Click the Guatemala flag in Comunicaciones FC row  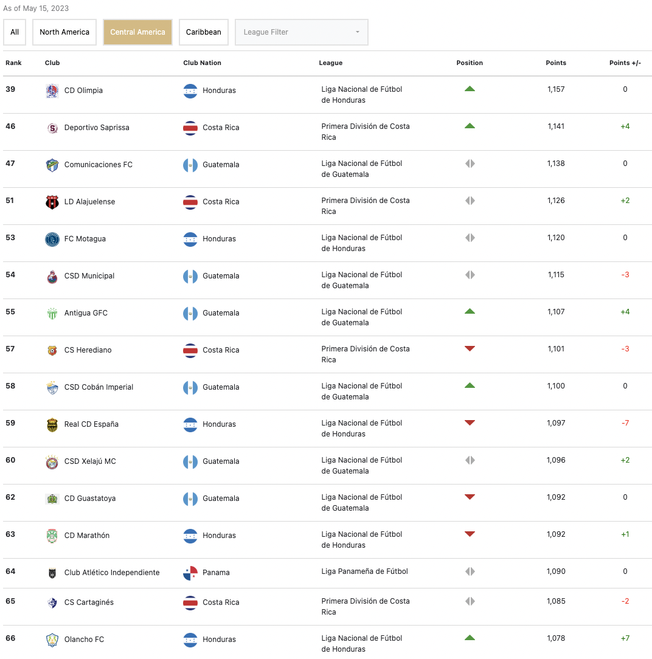coord(190,165)
